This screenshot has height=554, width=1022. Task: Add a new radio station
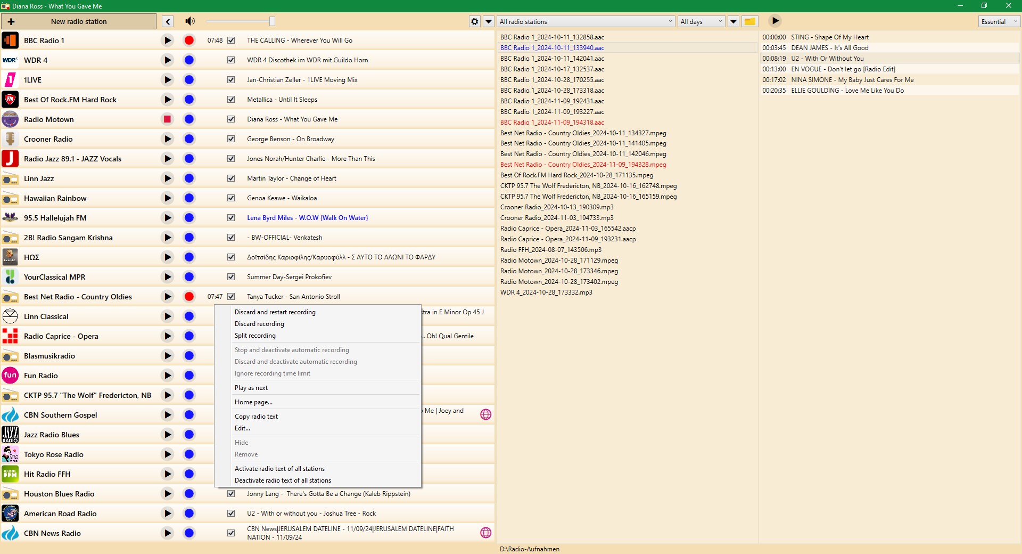(79, 21)
